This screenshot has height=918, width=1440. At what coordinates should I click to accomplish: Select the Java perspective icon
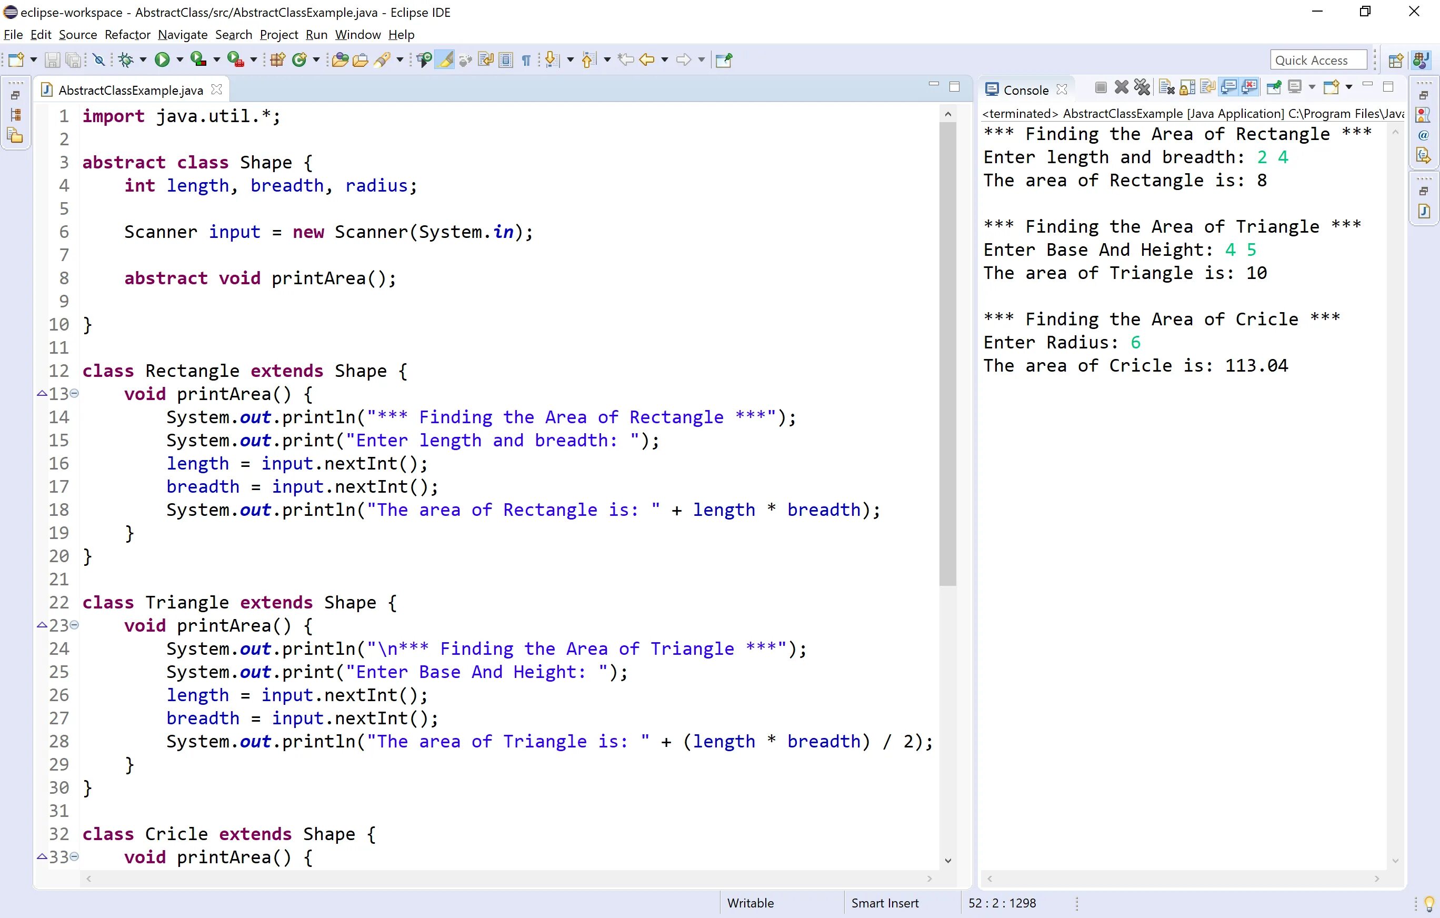(1422, 61)
